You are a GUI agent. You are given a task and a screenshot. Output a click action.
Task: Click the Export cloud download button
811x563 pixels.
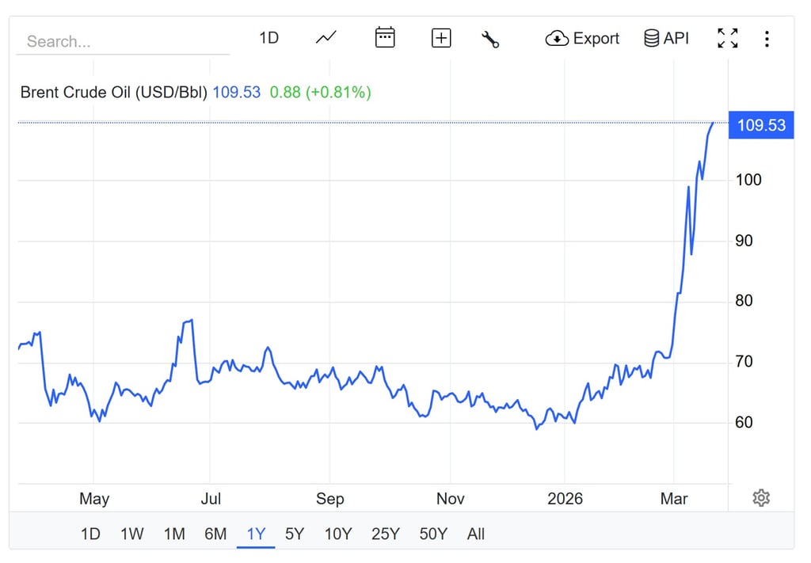582,38
